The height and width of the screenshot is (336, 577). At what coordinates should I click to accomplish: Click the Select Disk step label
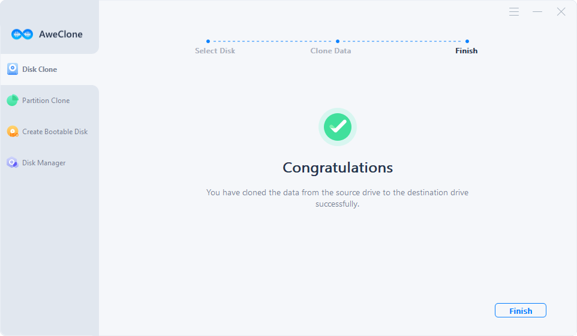(215, 51)
